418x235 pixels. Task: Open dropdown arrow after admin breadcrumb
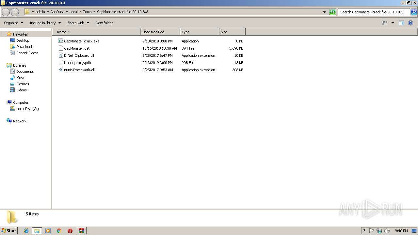point(48,12)
